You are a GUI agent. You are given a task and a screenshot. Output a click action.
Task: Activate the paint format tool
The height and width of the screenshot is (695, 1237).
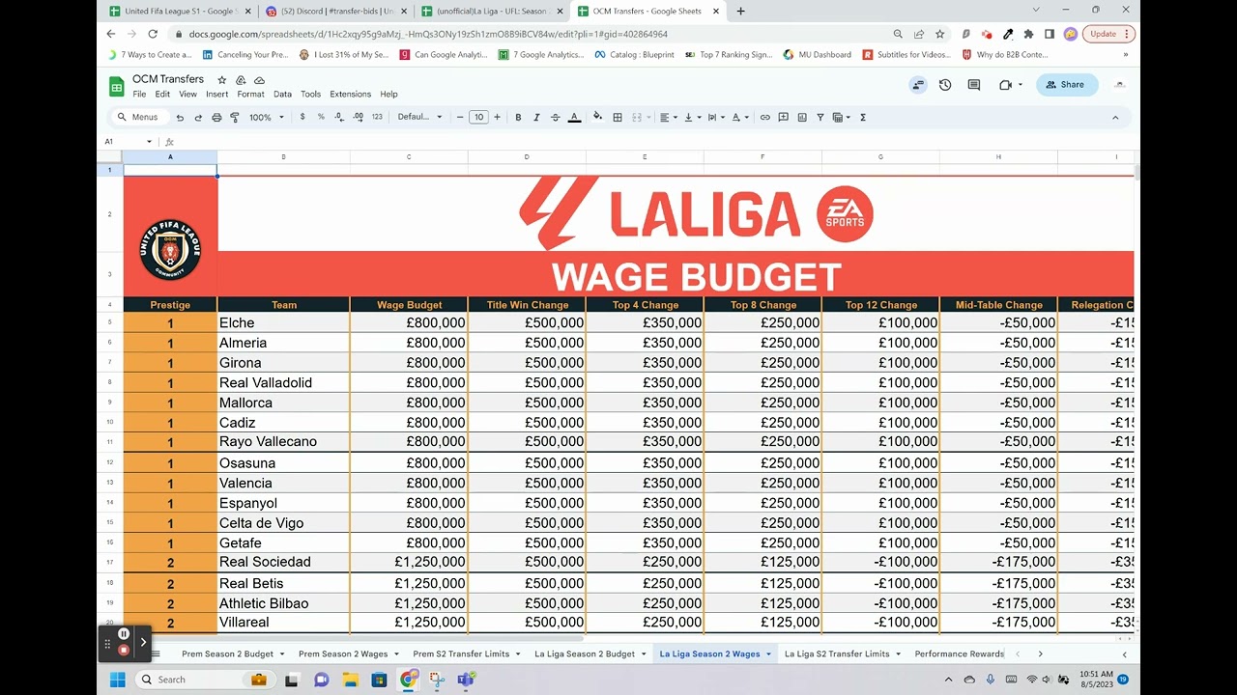pos(235,118)
